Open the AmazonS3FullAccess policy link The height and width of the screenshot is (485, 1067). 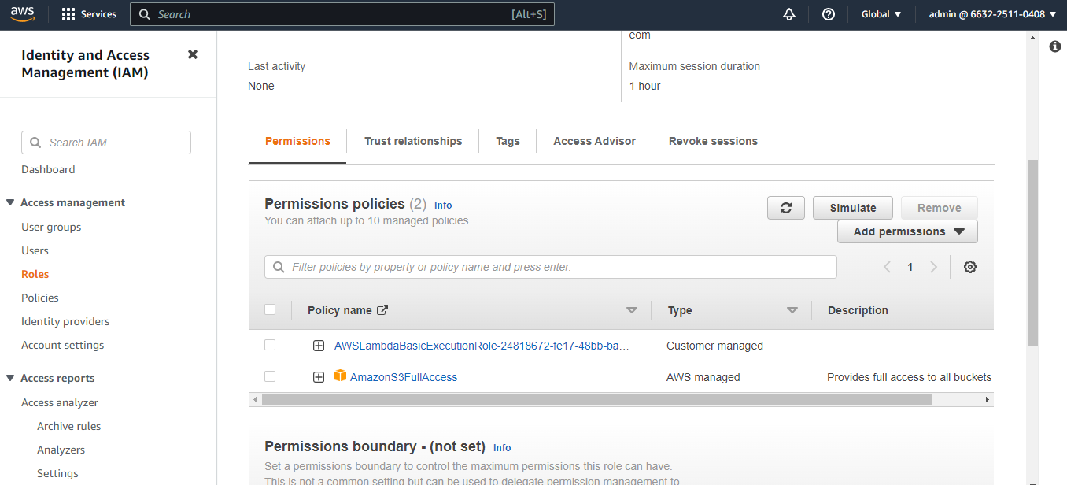click(x=403, y=377)
